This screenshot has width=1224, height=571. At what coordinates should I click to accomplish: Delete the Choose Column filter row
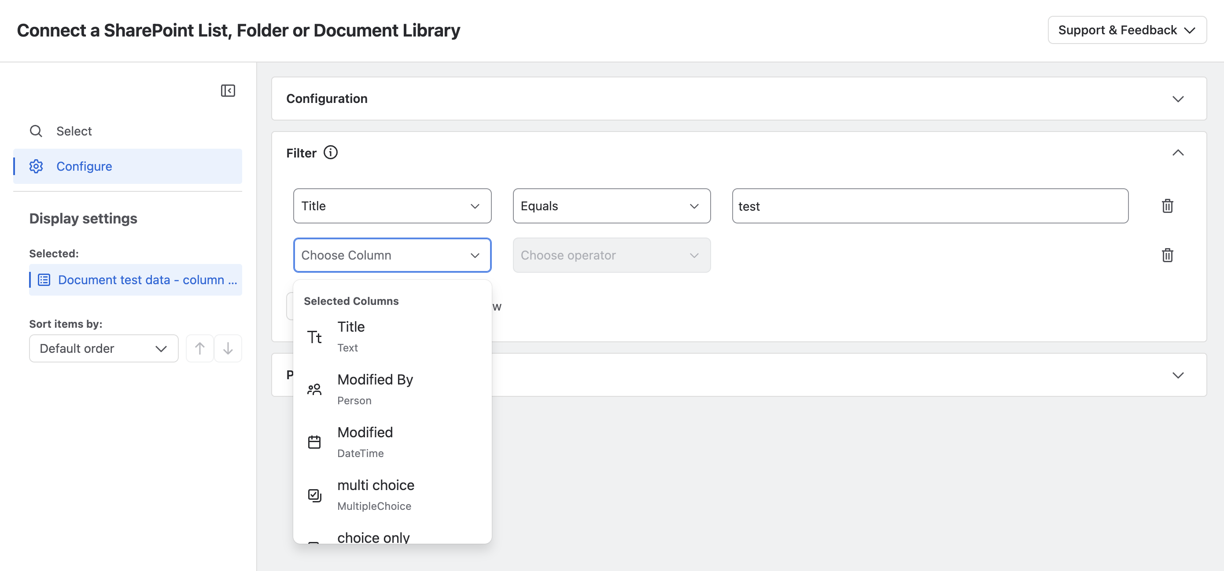1167,255
